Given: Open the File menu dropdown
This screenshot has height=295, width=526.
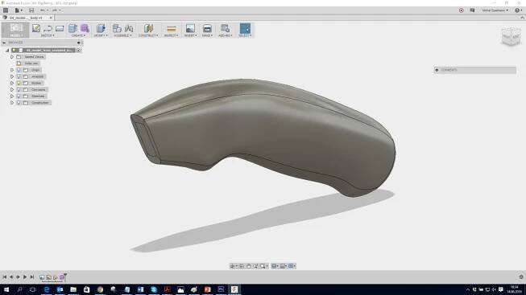Looking at the screenshot, I should (19, 10).
